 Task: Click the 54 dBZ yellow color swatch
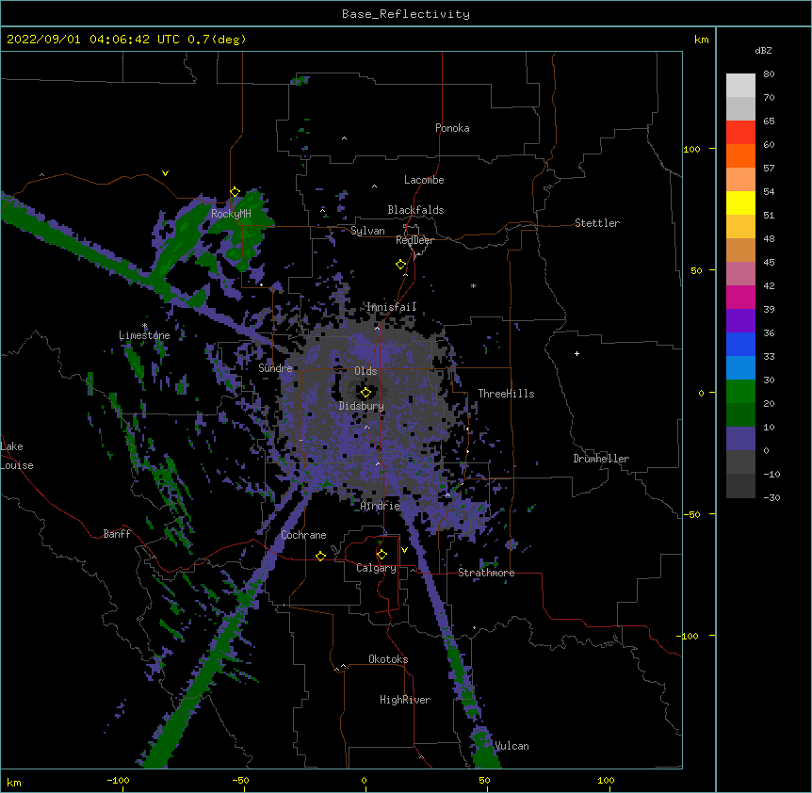[740, 202]
